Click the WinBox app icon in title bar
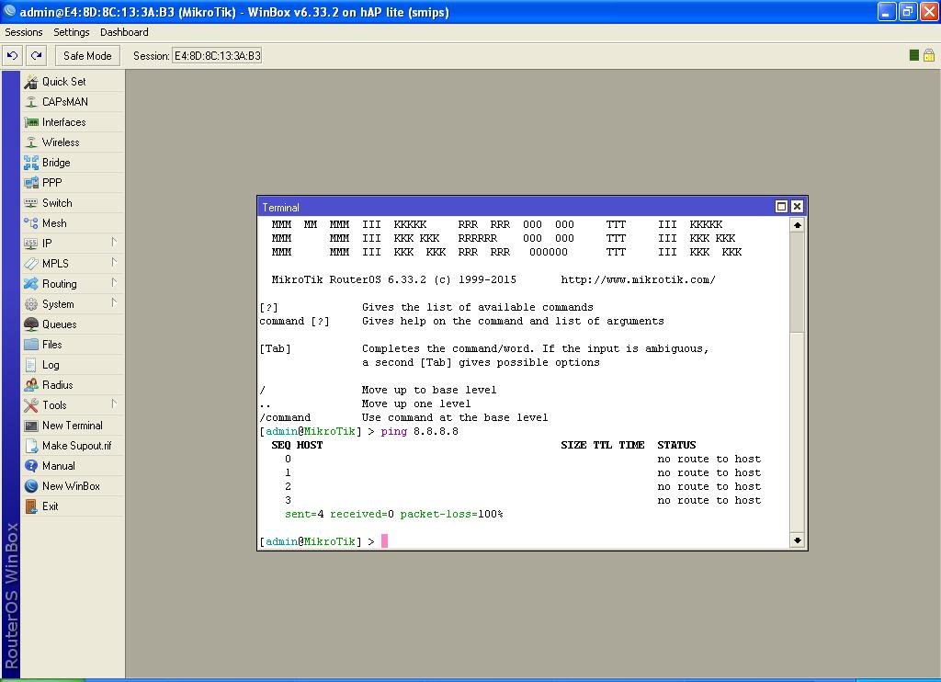The image size is (941, 682). pos(9,11)
